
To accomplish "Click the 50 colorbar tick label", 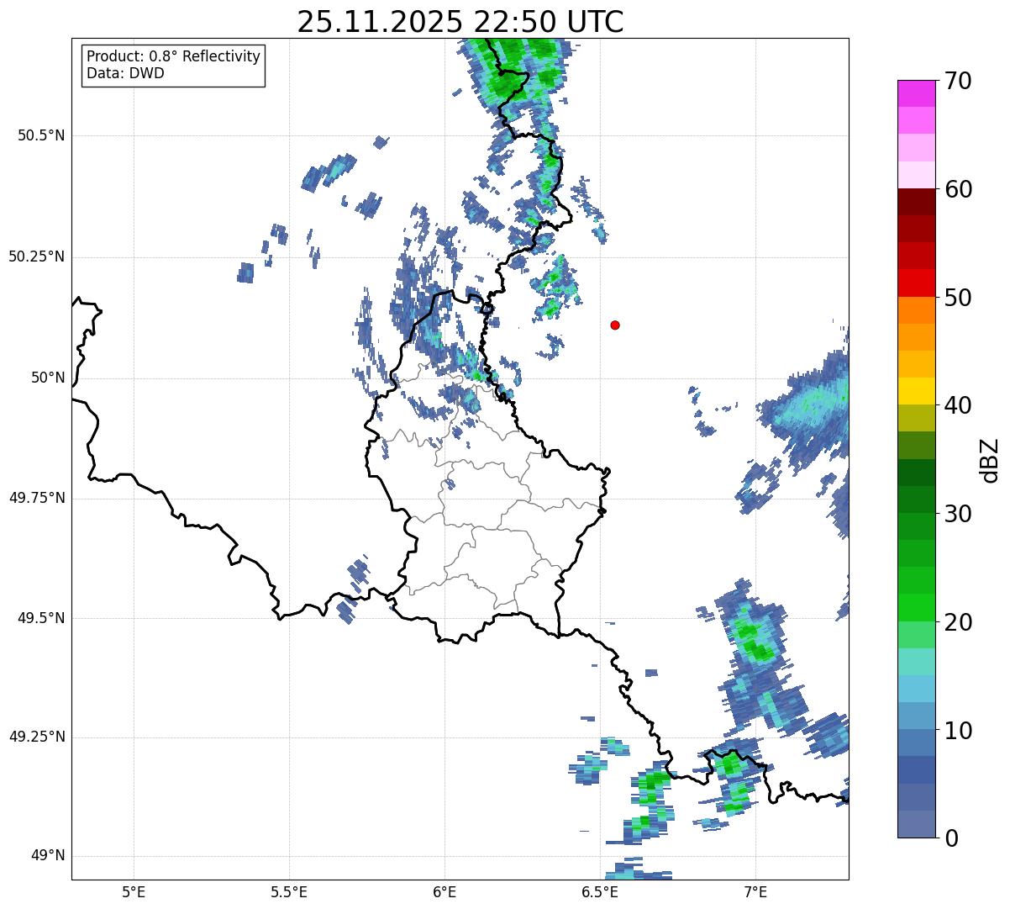I will pyautogui.click(x=958, y=298).
